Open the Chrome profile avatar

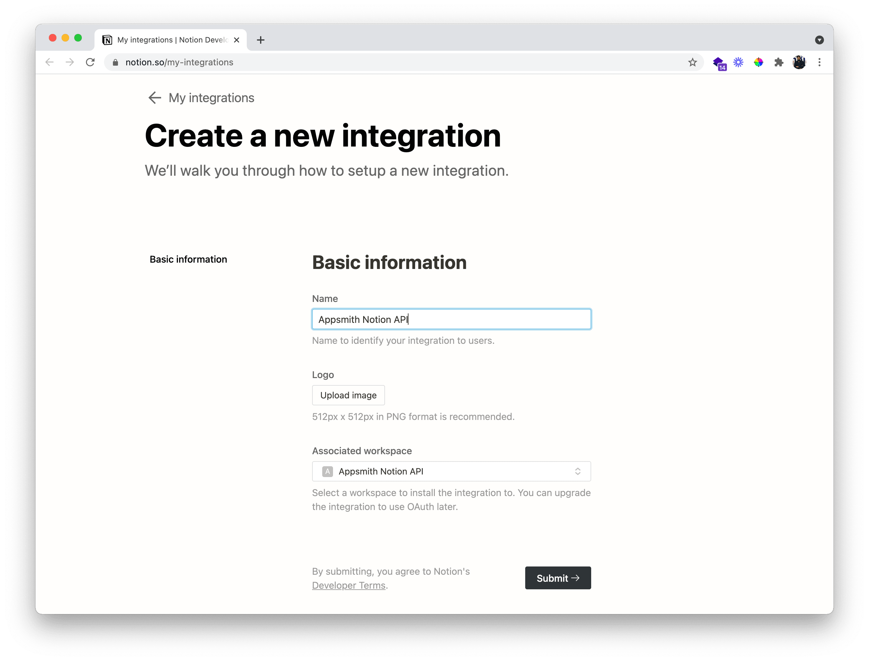[799, 62]
